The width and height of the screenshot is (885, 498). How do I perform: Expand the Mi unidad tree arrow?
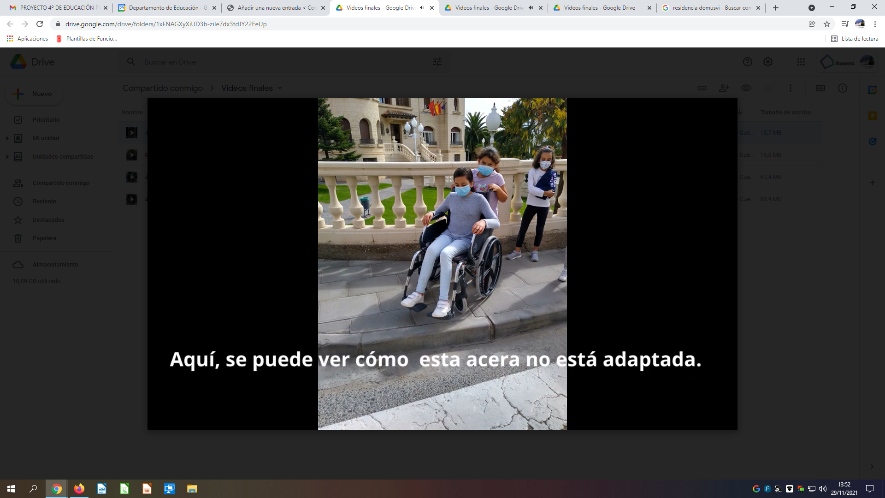(7, 138)
